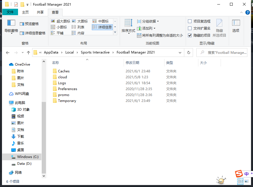Refresh the current folder view
Viewport: 253px width, 187px height.
[188, 53]
